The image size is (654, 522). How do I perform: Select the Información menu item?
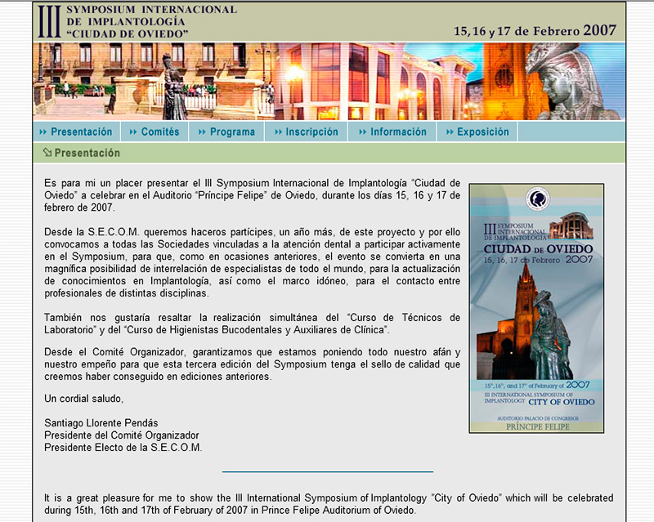click(x=392, y=132)
